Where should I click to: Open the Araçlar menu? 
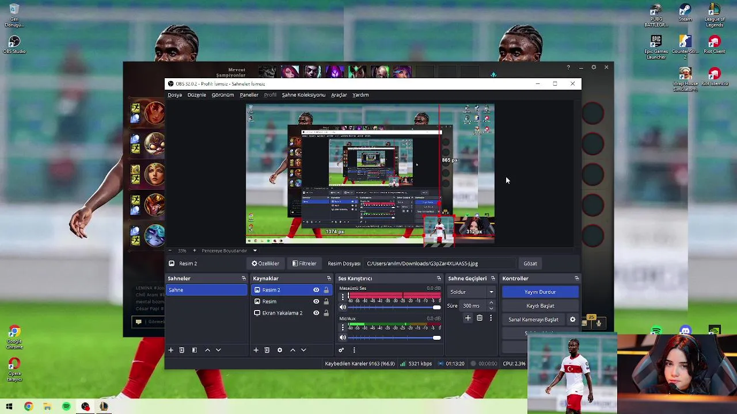[339, 95]
